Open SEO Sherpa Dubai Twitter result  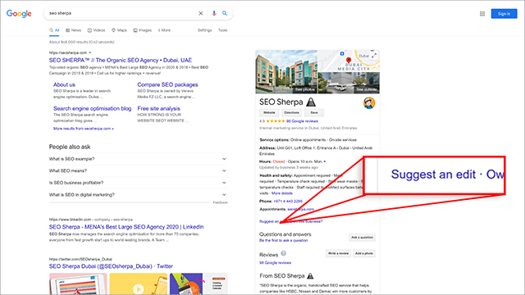[111, 266]
